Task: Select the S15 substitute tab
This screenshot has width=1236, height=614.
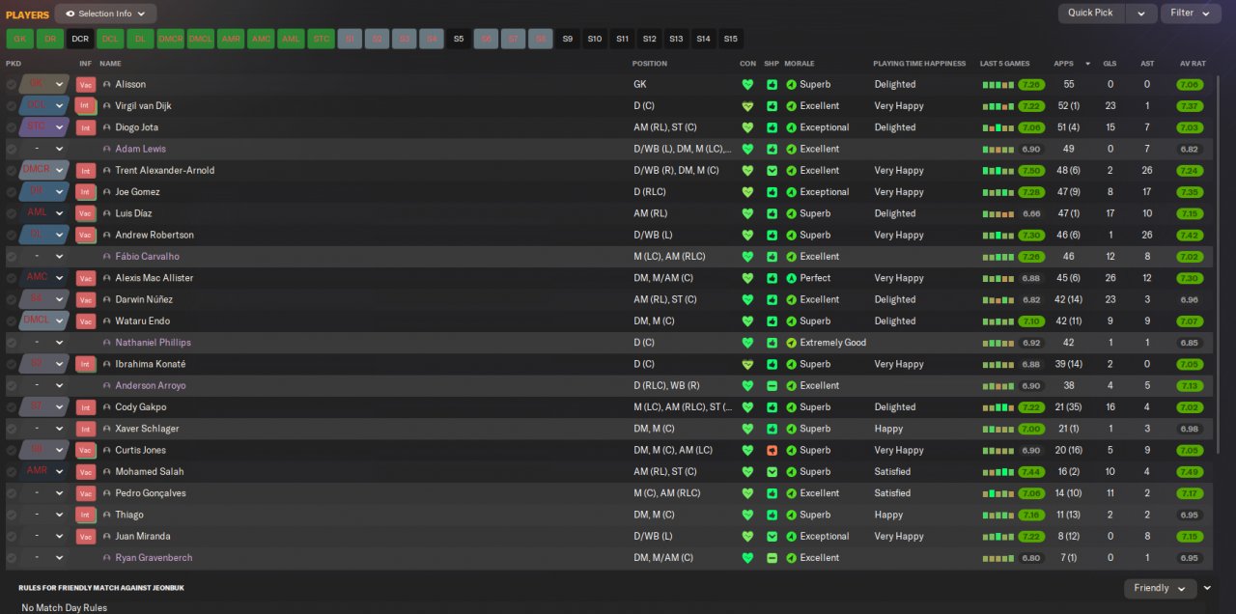Action: pyautogui.click(x=730, y=40)
